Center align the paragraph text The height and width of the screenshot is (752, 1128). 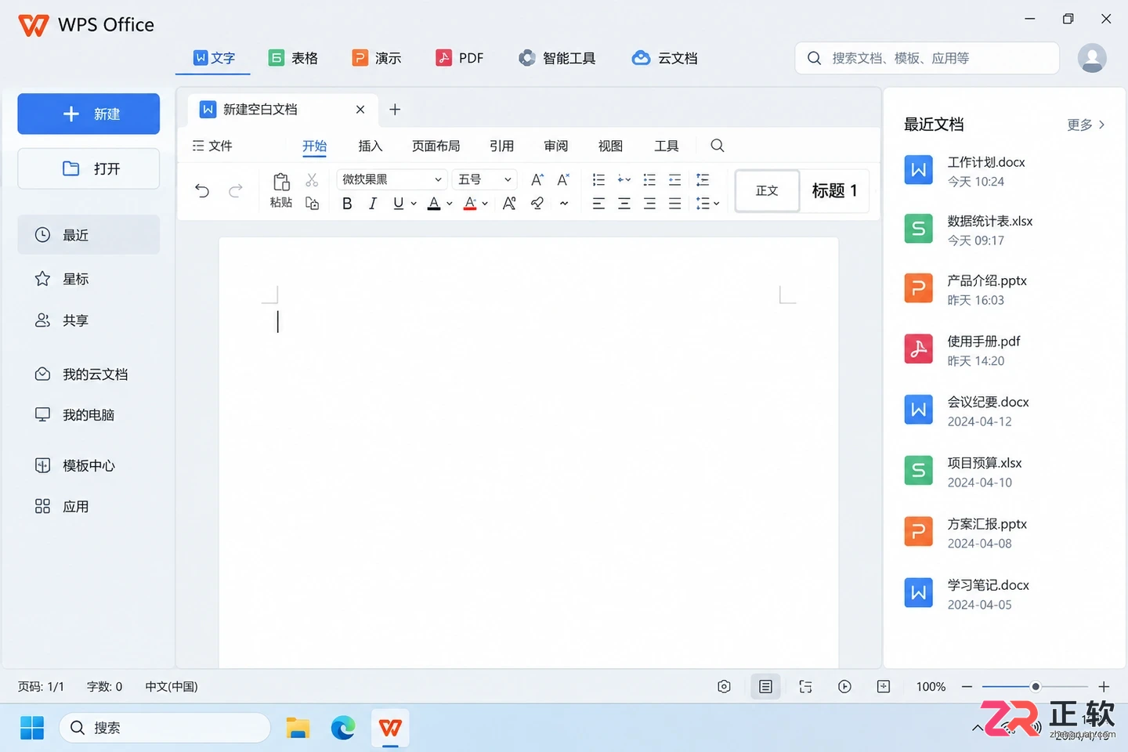tap(624, 204)
